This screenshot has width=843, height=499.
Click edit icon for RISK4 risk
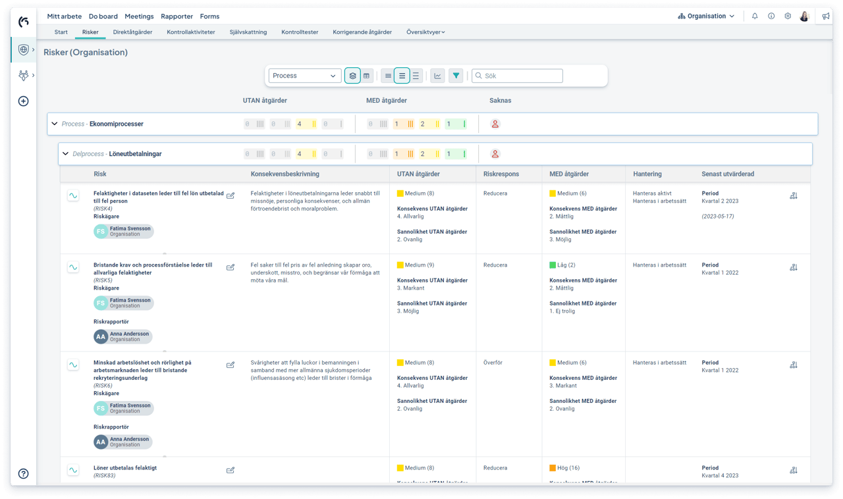[x=231, y=196]
